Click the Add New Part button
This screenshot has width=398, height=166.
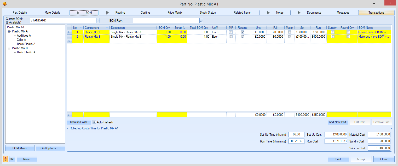coord(337,122)
